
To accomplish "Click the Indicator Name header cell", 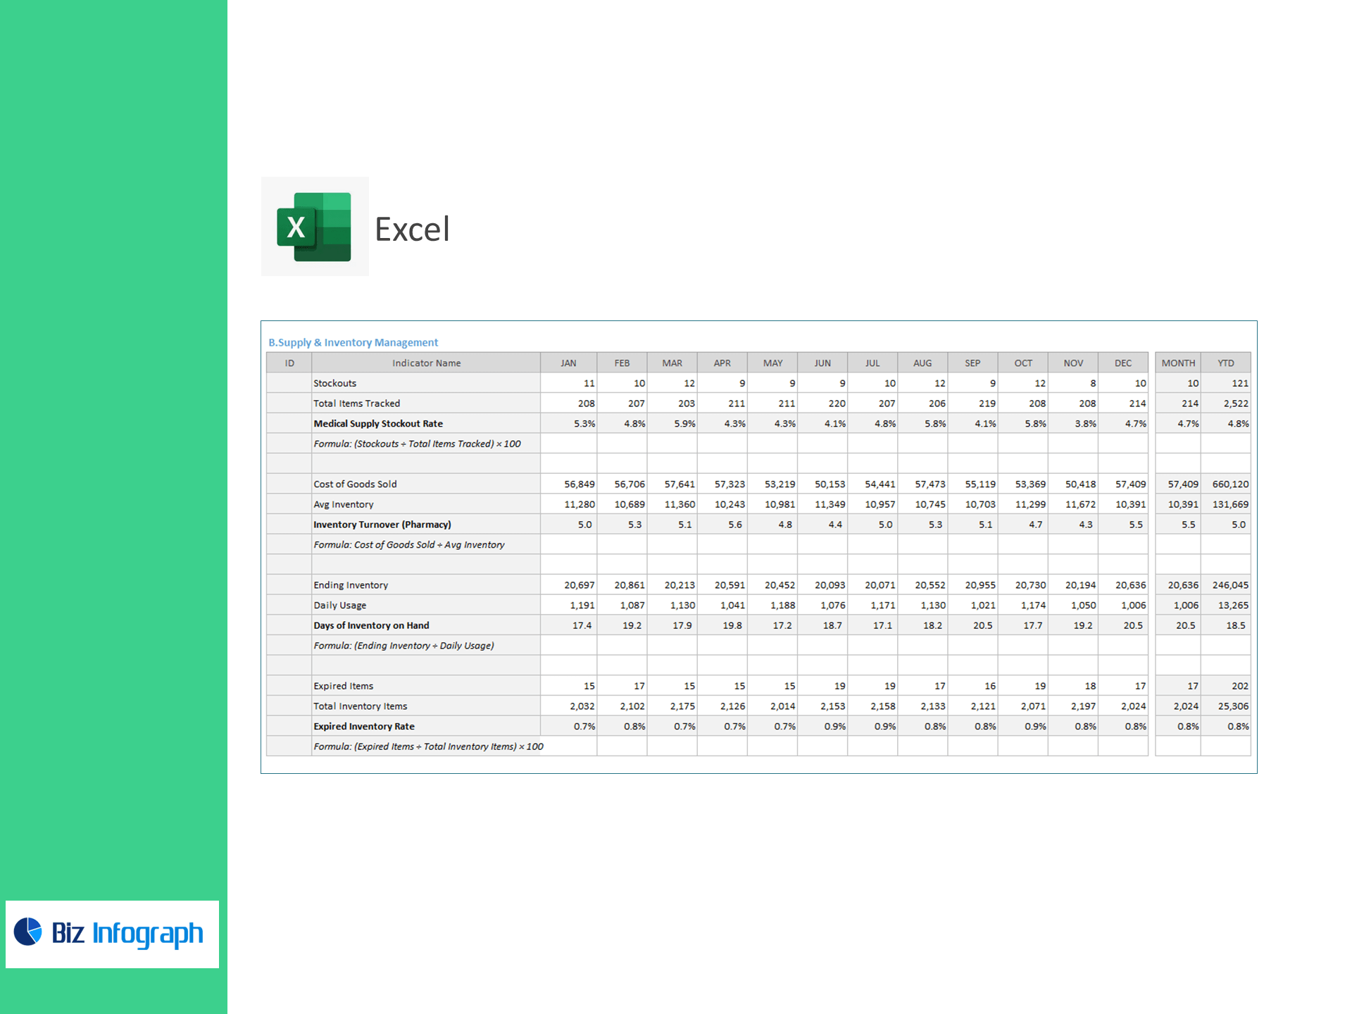I will (426, 363).
